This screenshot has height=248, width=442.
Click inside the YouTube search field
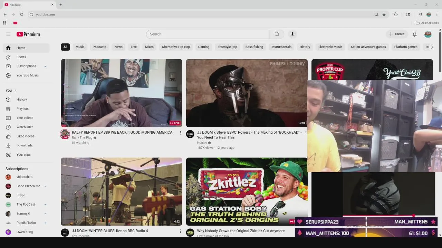pyautogui.click(x=208, y=34)
